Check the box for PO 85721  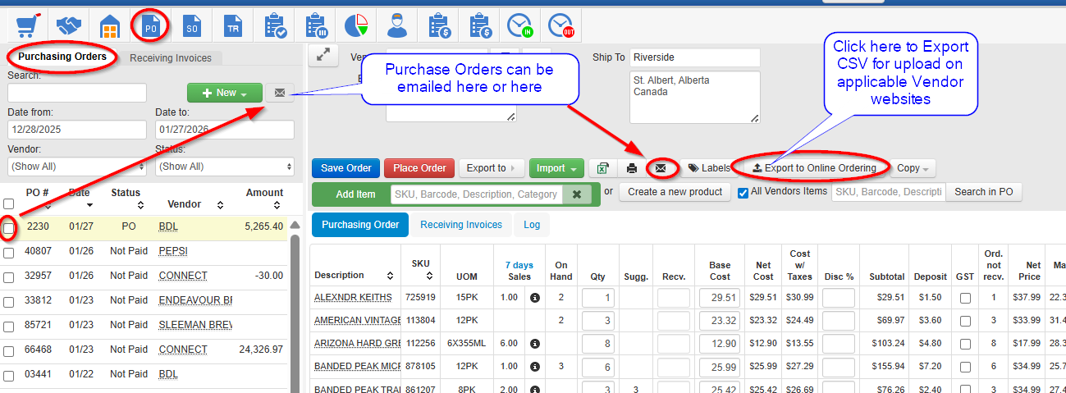click(8, 327)
